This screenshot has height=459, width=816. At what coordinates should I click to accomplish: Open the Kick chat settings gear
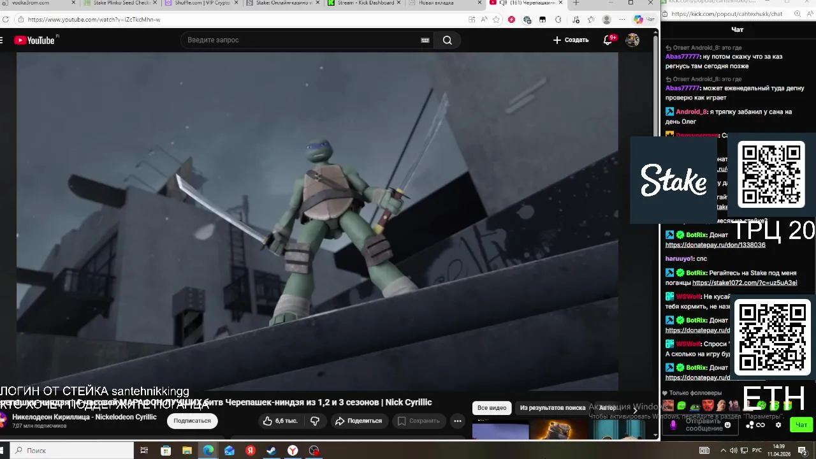coord(778,425)
